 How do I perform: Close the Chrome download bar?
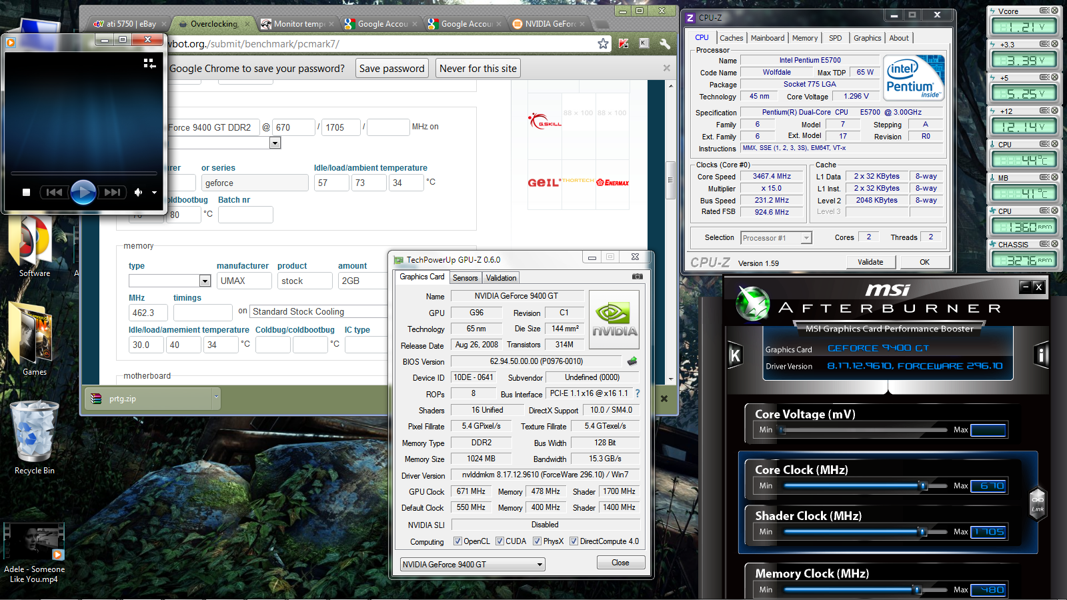click(x=664, y=399)
